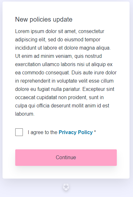Screen dimensions: 133x197
Task: Click the pink Continue button
Action: coord(66,158)
